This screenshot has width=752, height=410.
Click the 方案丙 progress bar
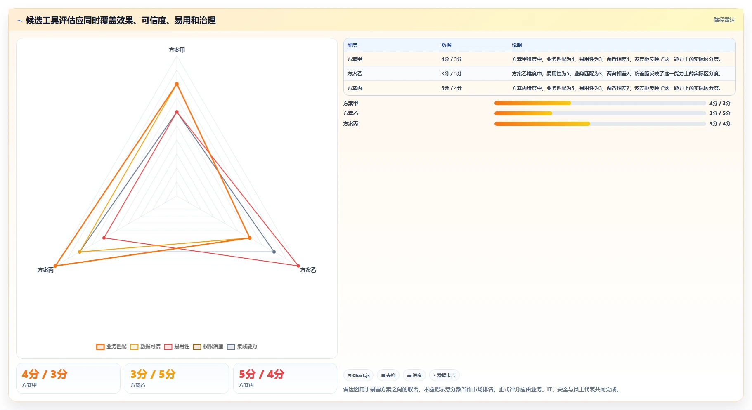600,124
